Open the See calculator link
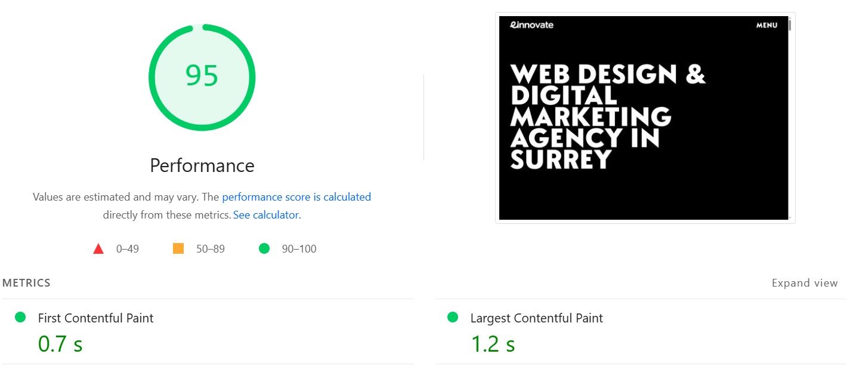 pos(266,215)
